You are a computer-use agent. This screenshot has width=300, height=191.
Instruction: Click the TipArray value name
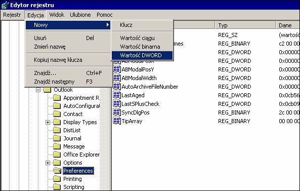(132, 121)
